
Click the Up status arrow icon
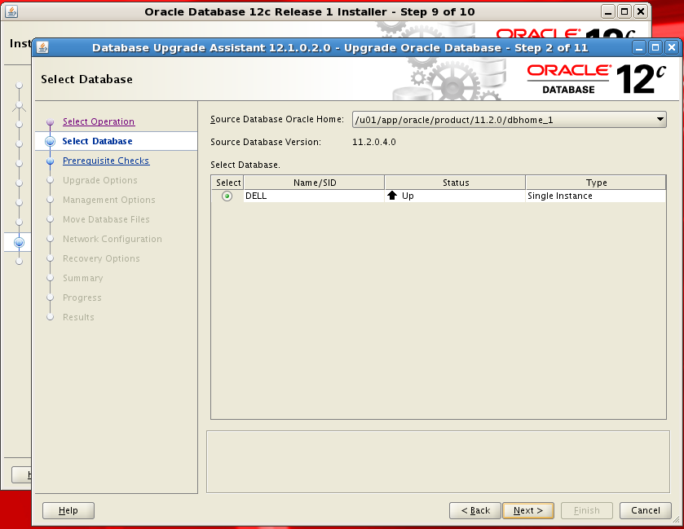coord(392,196)
